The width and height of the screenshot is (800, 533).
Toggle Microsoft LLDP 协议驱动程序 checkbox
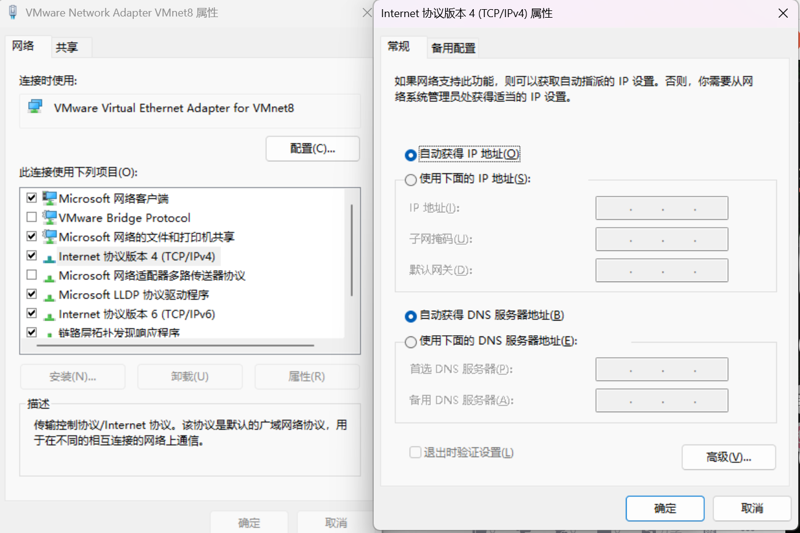click(x=32, y=294)
